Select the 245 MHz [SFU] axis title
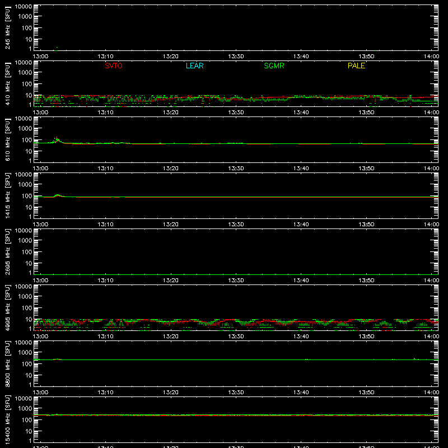 7,28
